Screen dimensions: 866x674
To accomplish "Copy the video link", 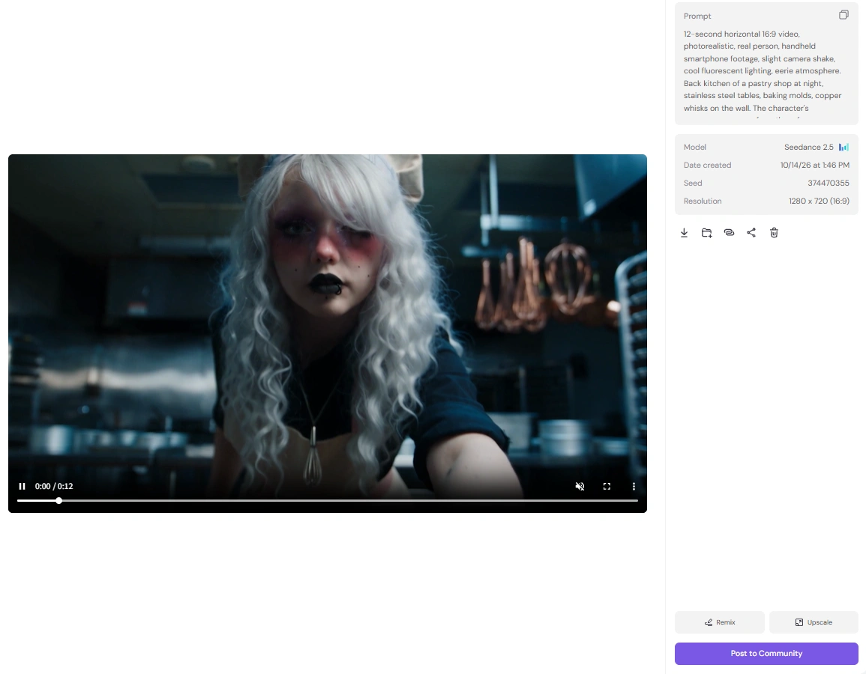I will tap(729, 233).
